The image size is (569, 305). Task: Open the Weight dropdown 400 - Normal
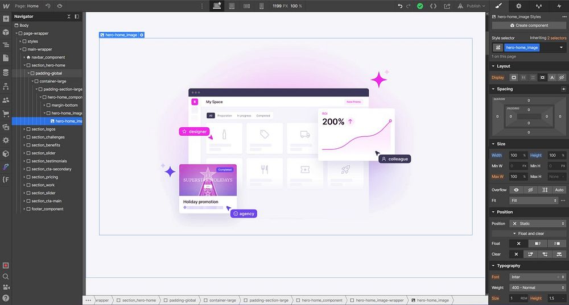pyautogui.click(x=538, y=287)
